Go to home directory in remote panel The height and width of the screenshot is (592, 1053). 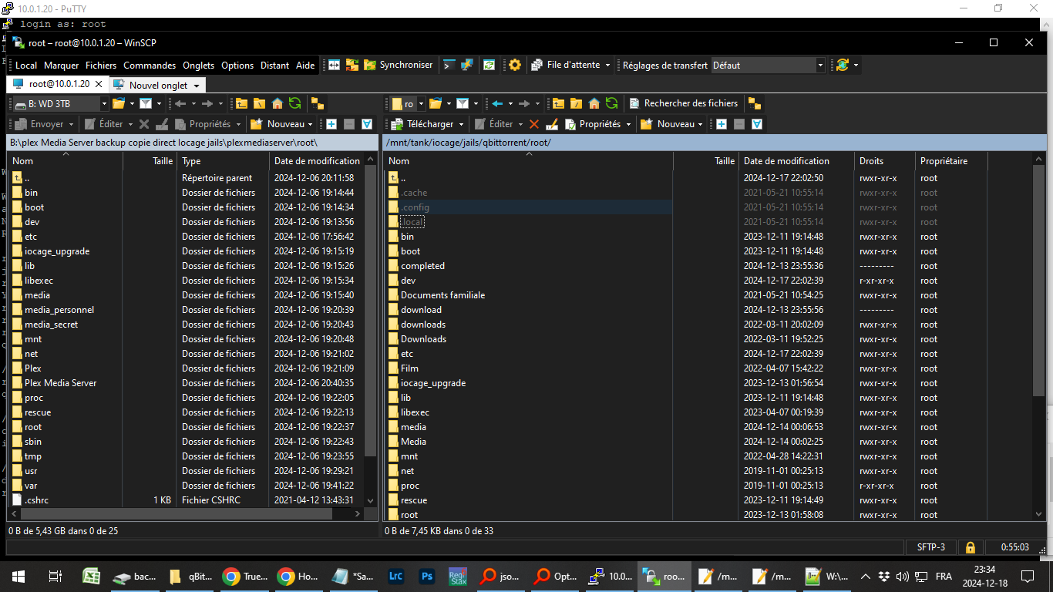click(x=594, y=103)
